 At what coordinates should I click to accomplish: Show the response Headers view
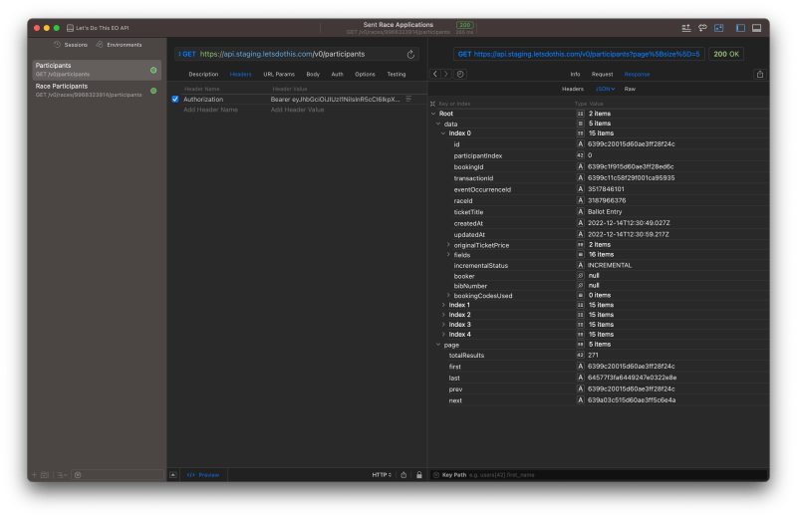(572, 89)
